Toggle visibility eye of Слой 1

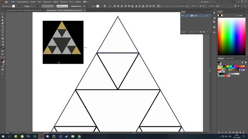click(x=183, y=15)
